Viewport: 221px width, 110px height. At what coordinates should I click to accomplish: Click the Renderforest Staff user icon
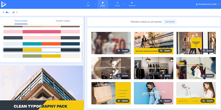197,4
